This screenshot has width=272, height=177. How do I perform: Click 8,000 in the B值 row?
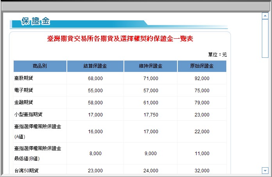pyautogui.click(x=95, y=154)
